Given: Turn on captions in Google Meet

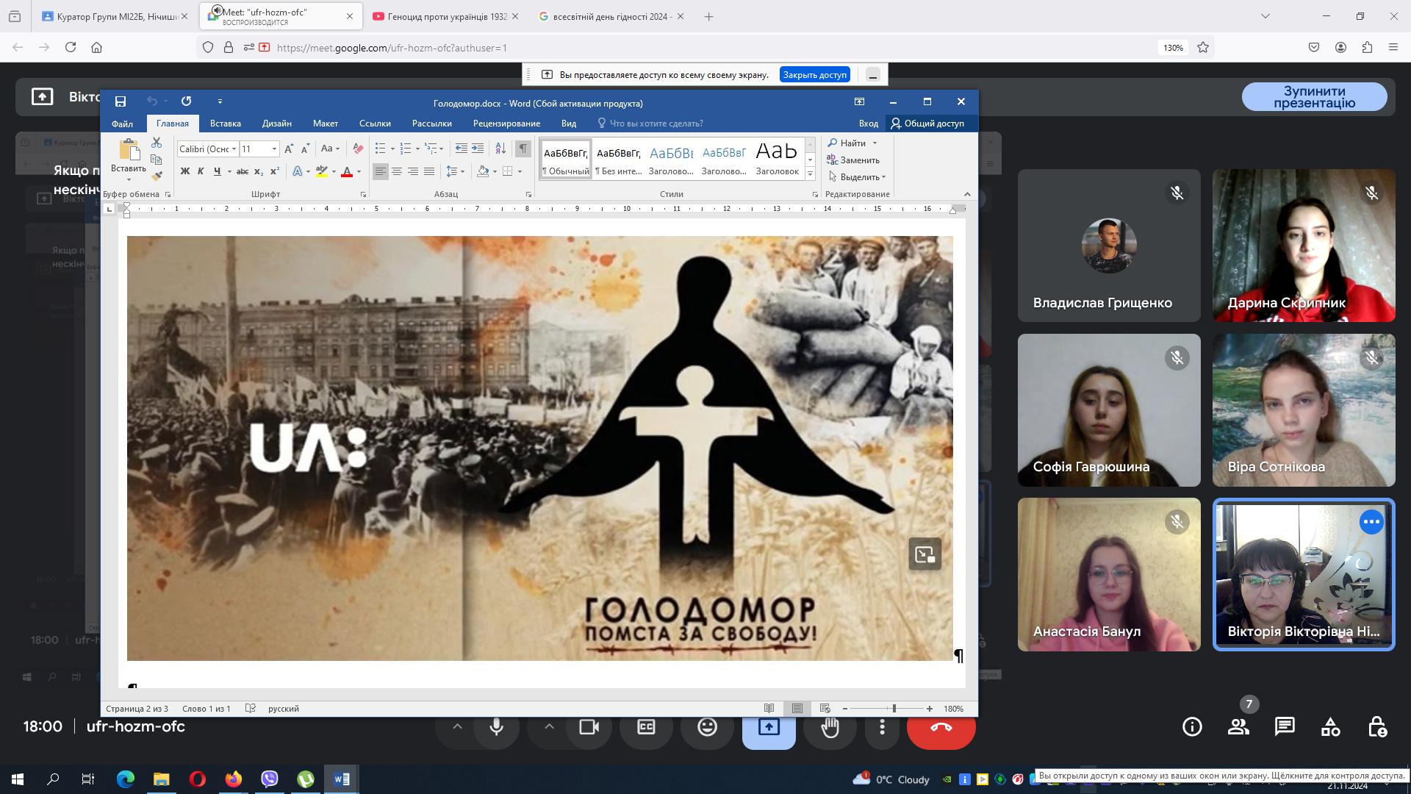Looking at the screenshot, I should tap(644, 727).
